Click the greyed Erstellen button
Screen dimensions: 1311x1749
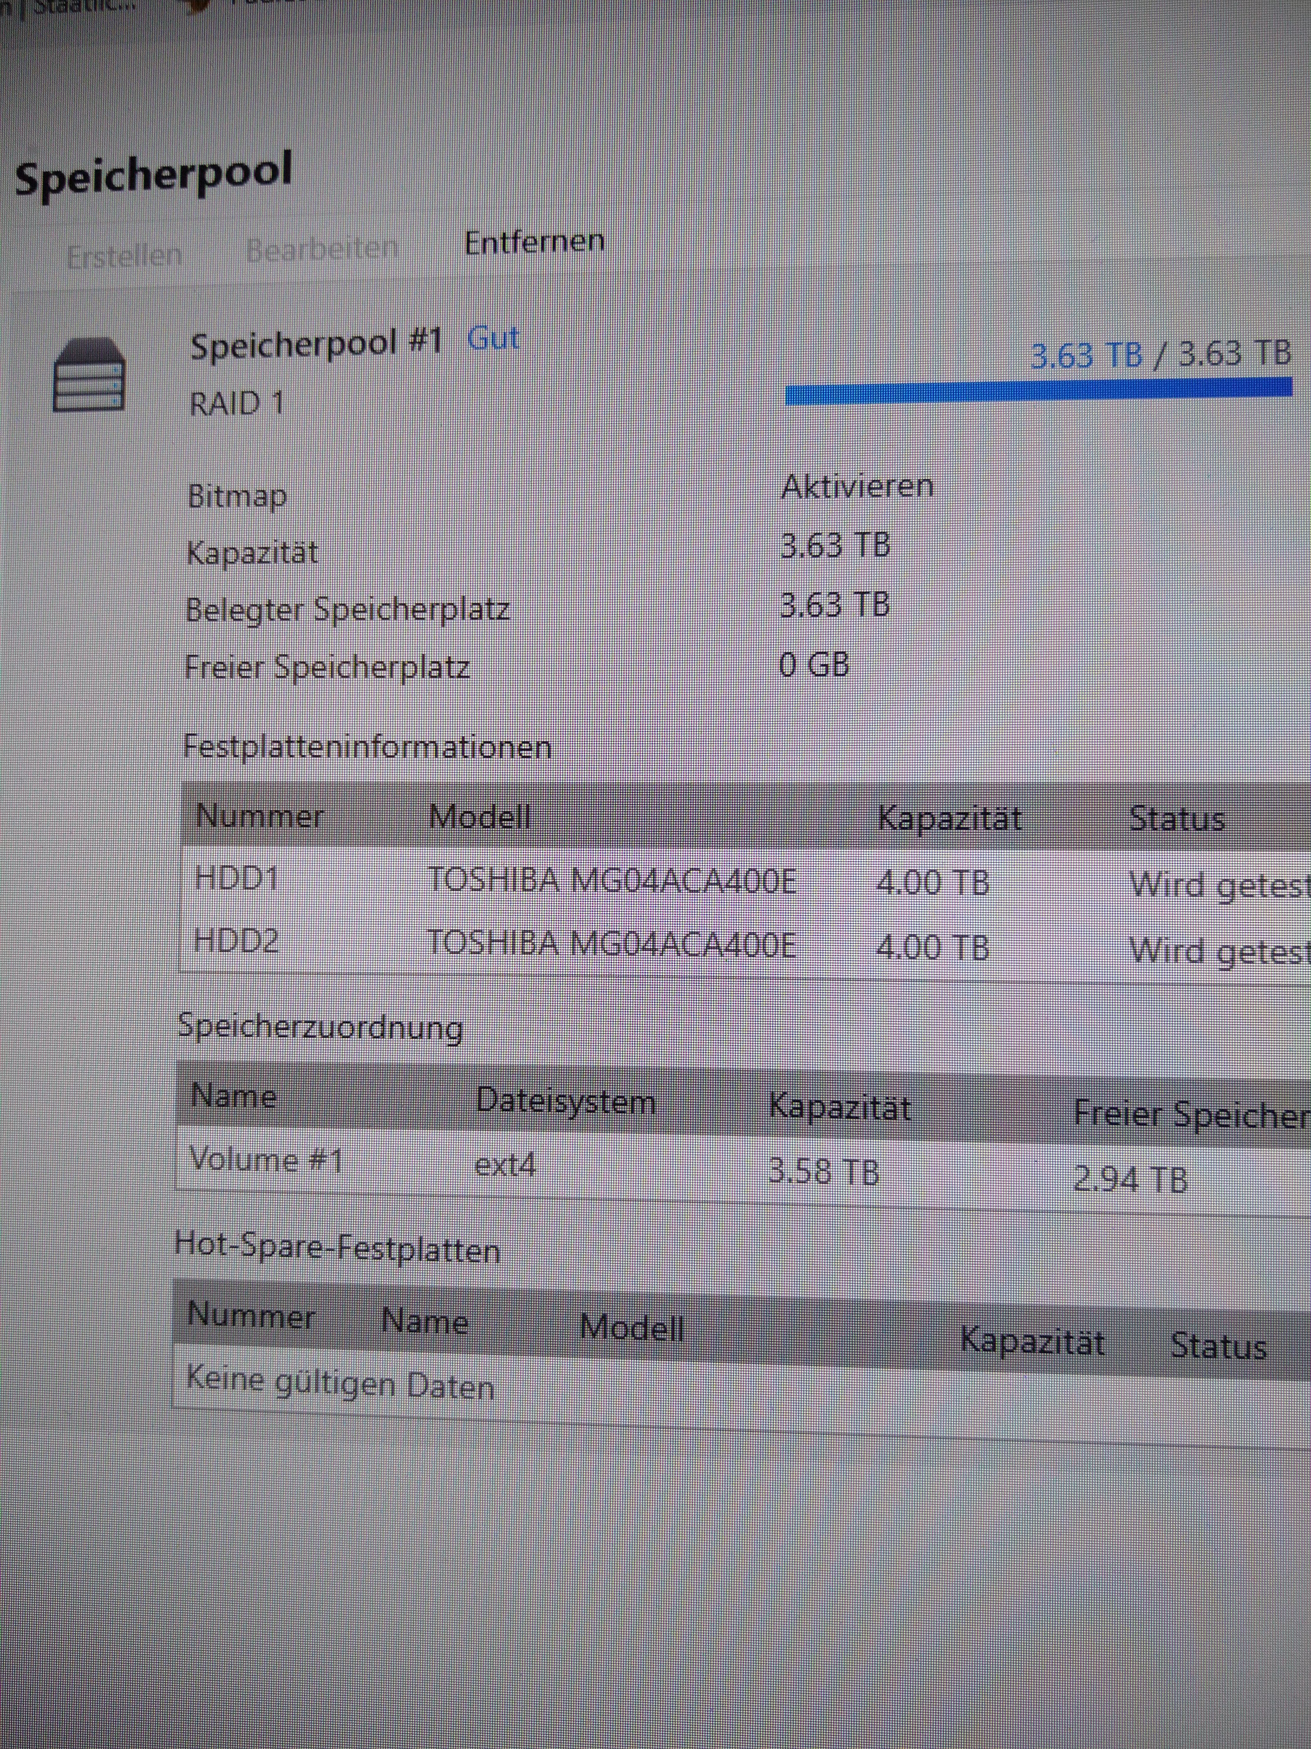(x=124, y=255)
